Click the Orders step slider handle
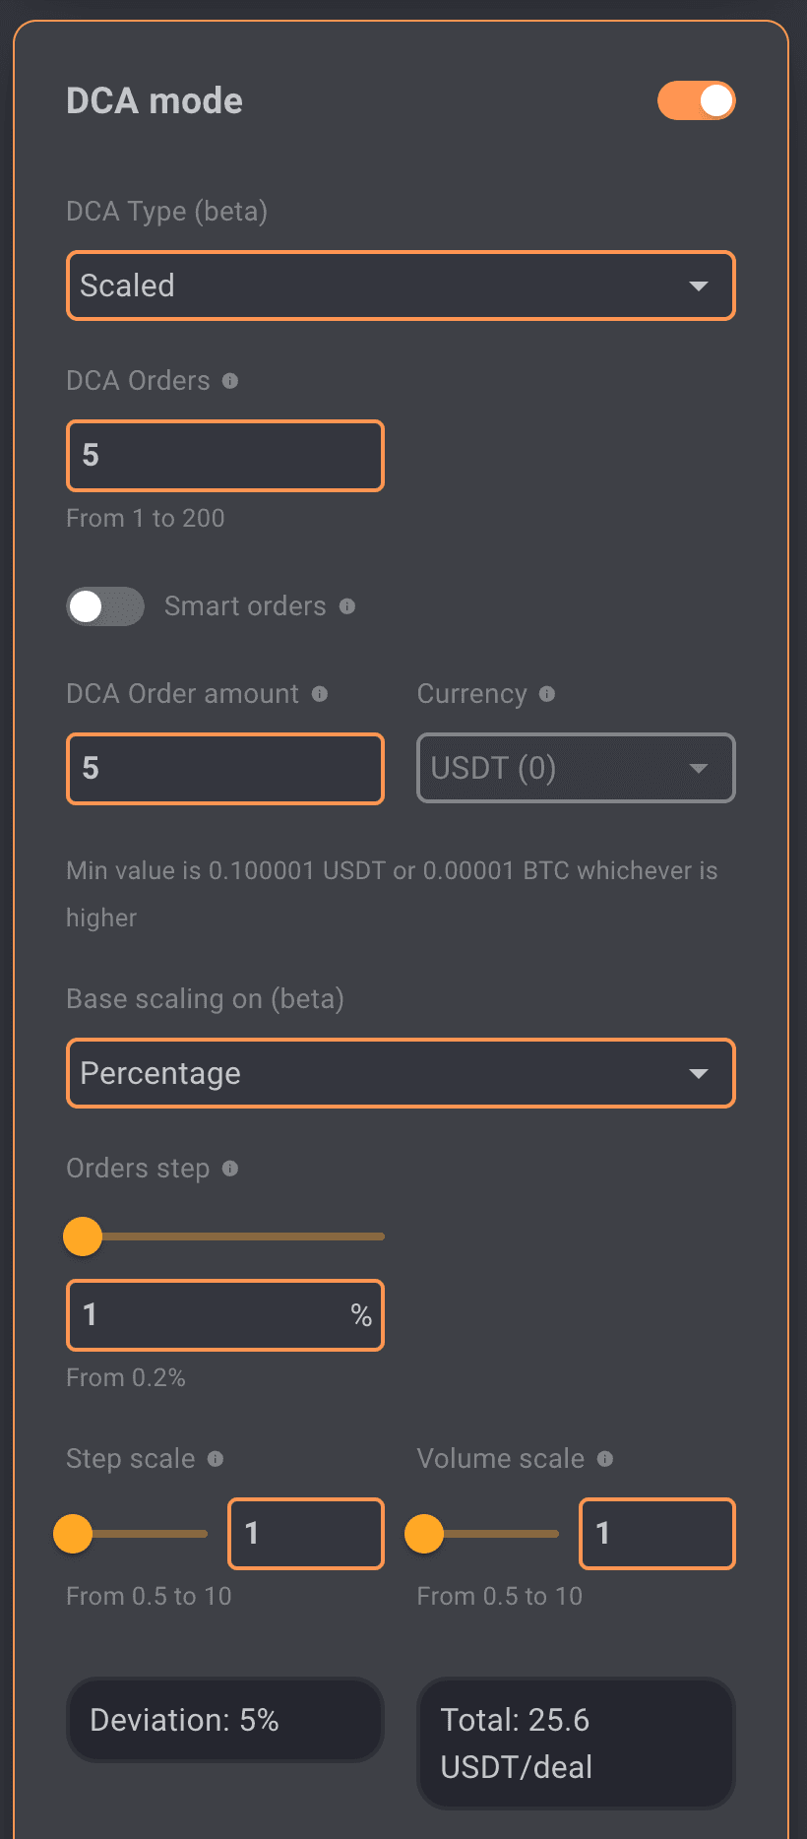Viewport: 807px width, 1839px height. pyautogui.click(x=83, y=1237)
